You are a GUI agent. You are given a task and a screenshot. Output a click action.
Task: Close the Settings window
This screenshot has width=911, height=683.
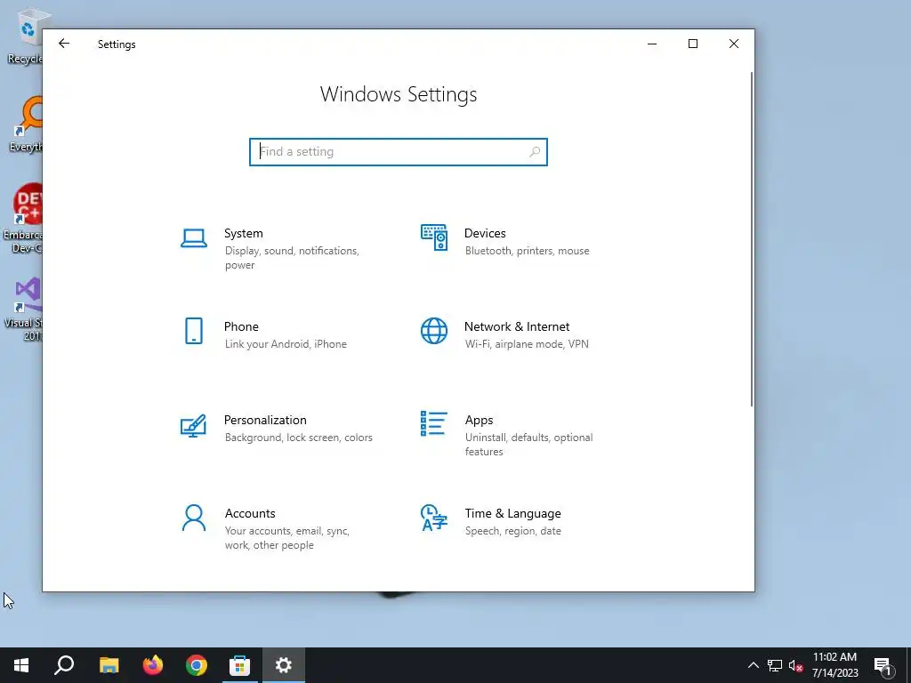(x=734, y=44)
